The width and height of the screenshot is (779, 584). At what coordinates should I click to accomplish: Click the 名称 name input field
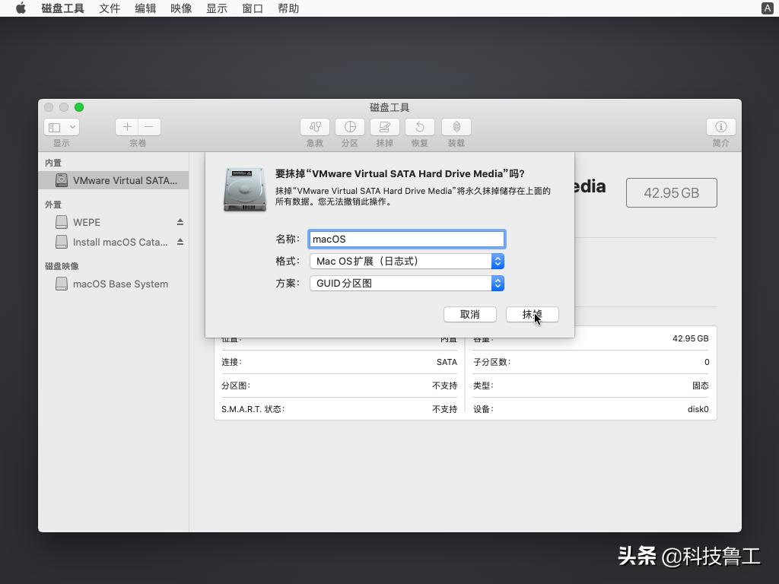tap(407, 238)
